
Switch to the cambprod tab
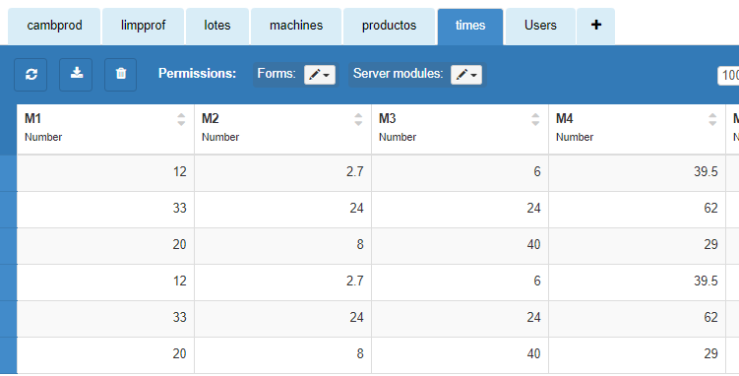(x=54, y=26)
